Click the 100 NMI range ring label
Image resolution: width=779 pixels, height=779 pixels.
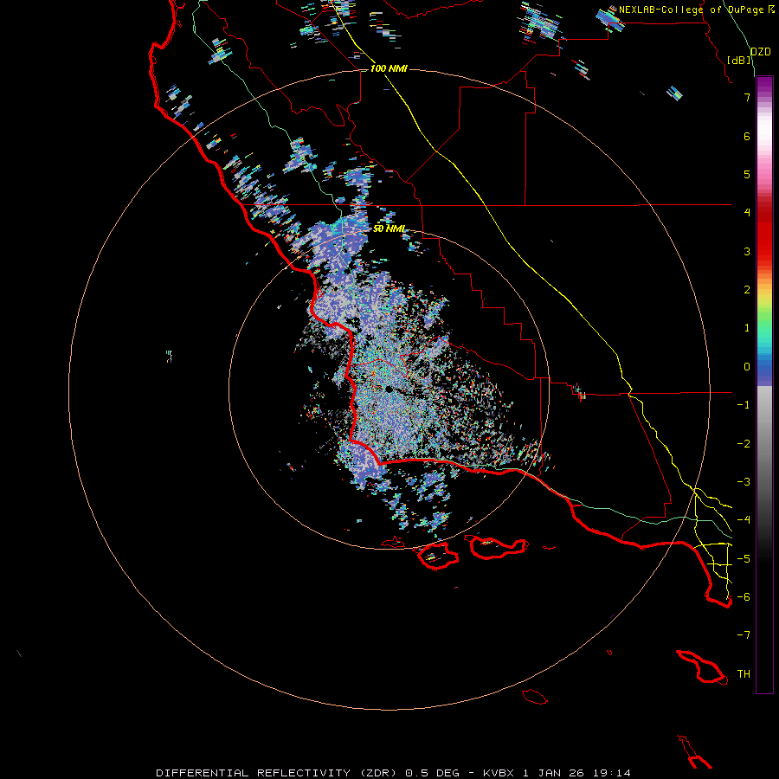(x=389, y=68)
